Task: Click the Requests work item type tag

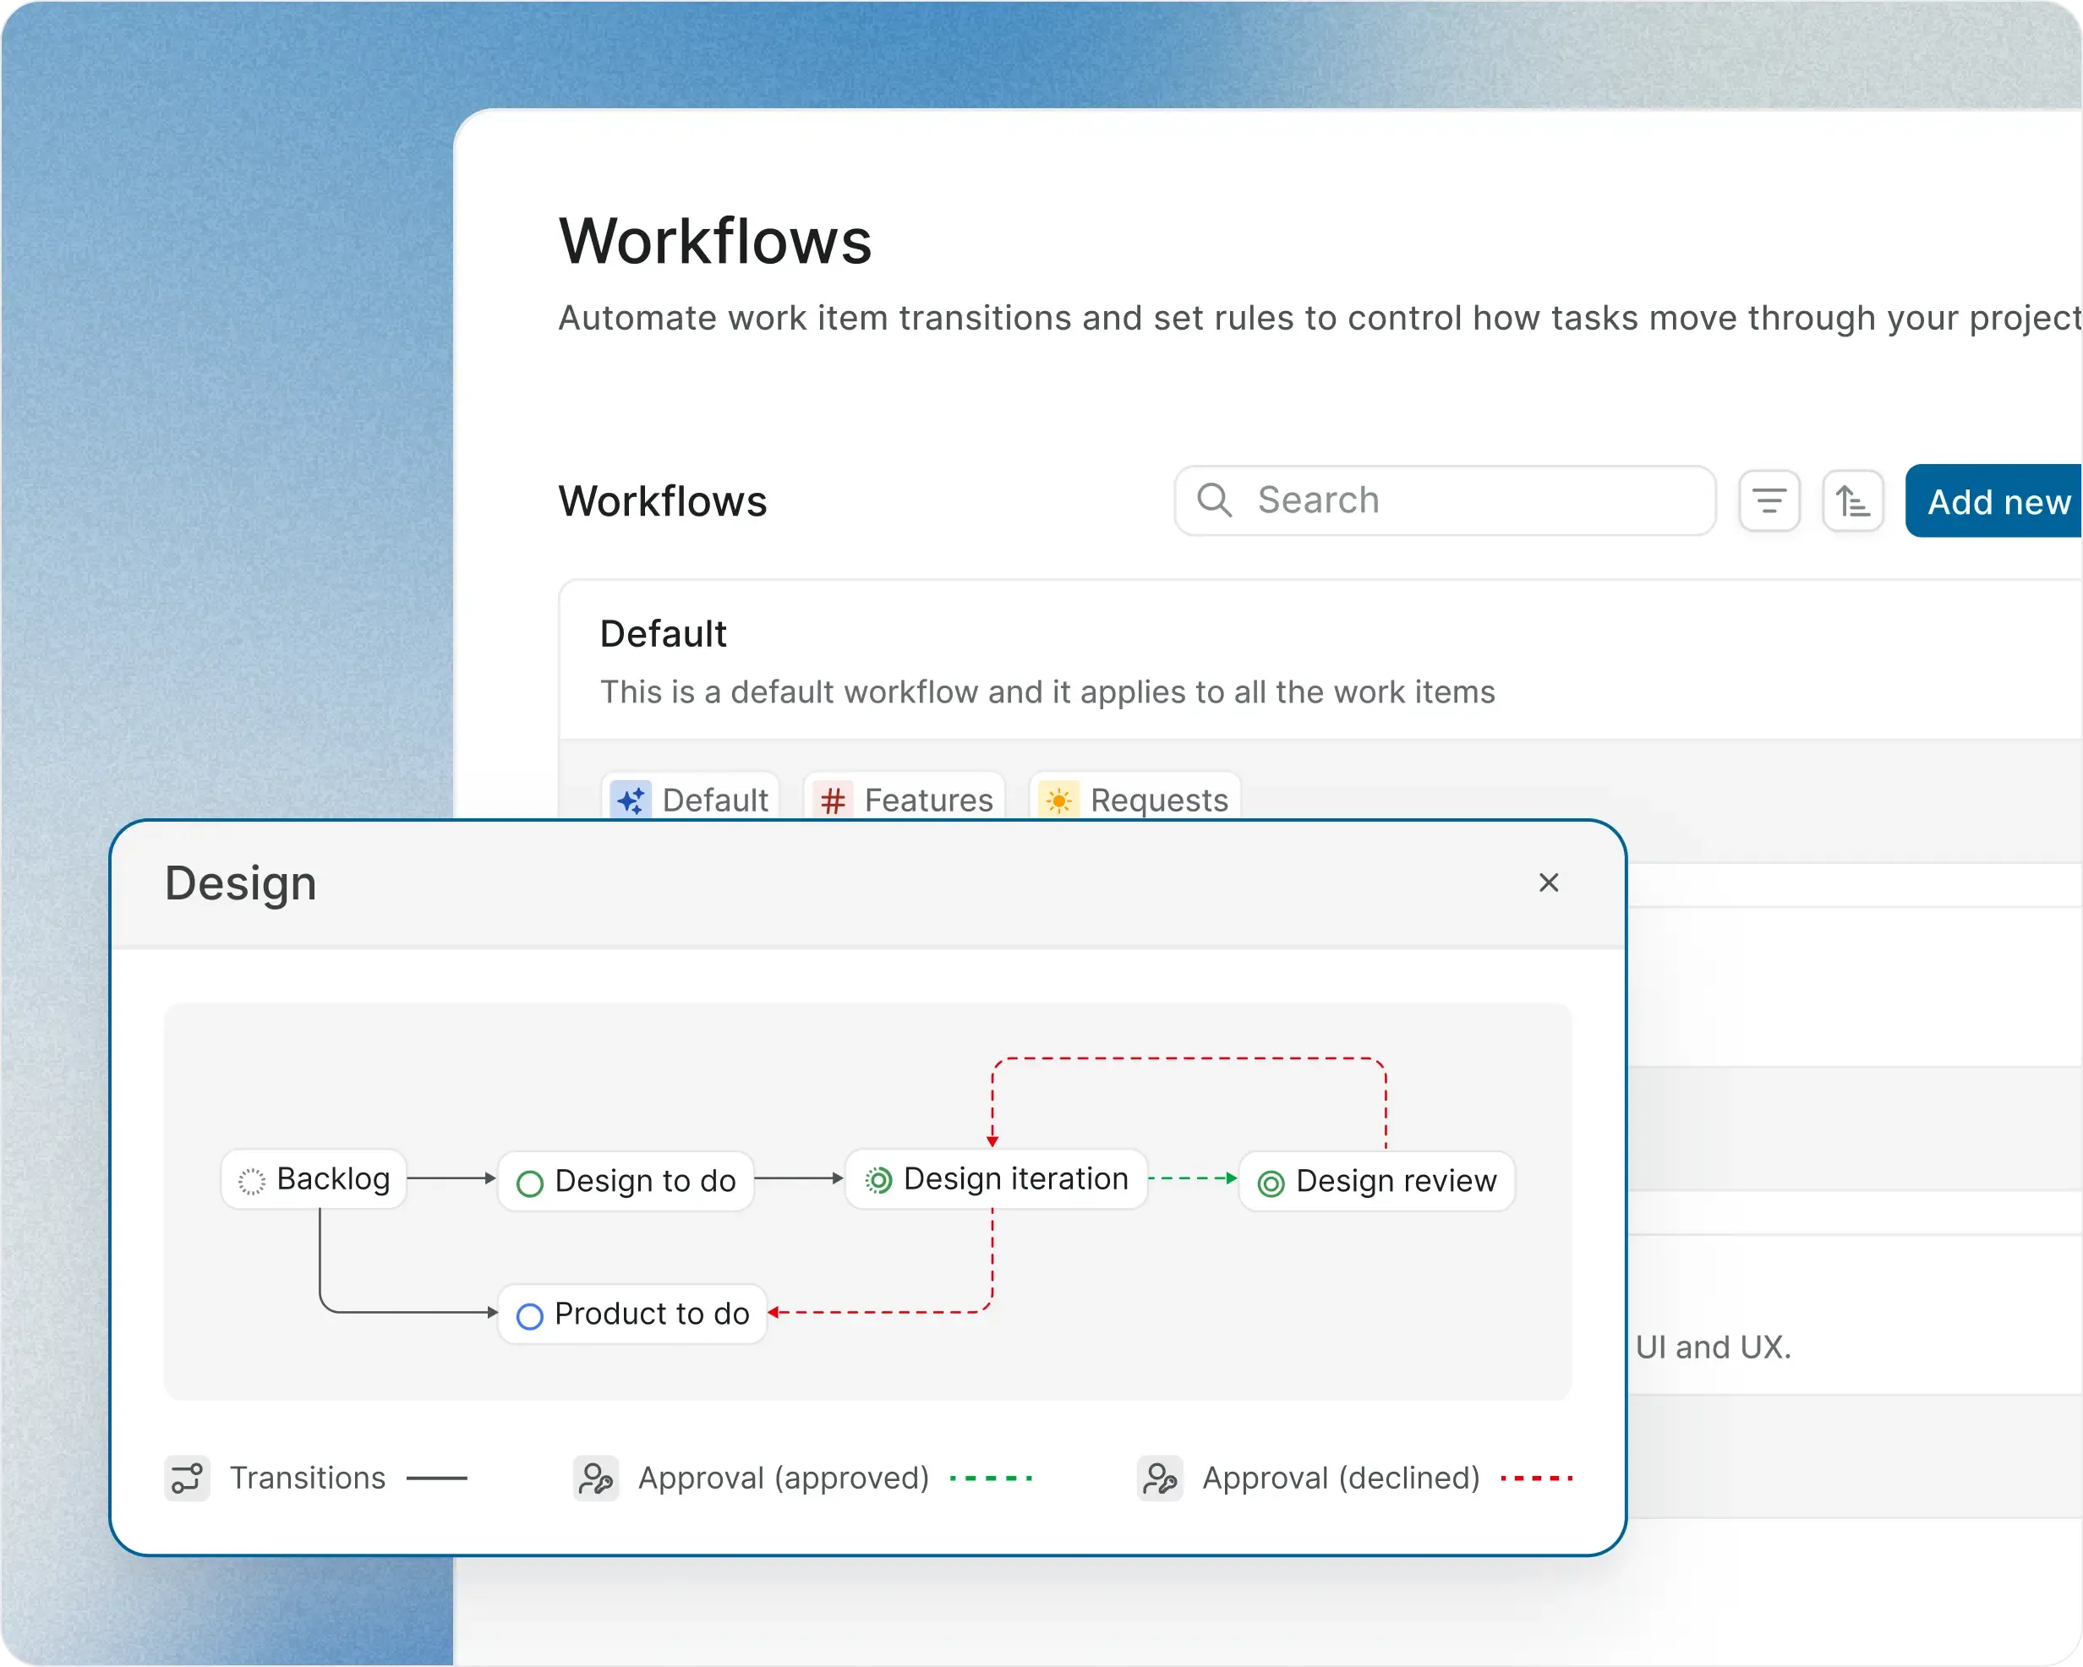Action: [x=1157, y=799]
